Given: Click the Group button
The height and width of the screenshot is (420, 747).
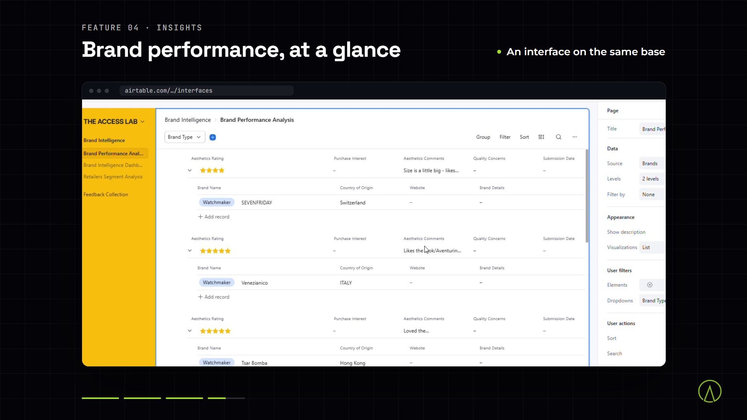Looking at the screenshot, I should 483,137.
